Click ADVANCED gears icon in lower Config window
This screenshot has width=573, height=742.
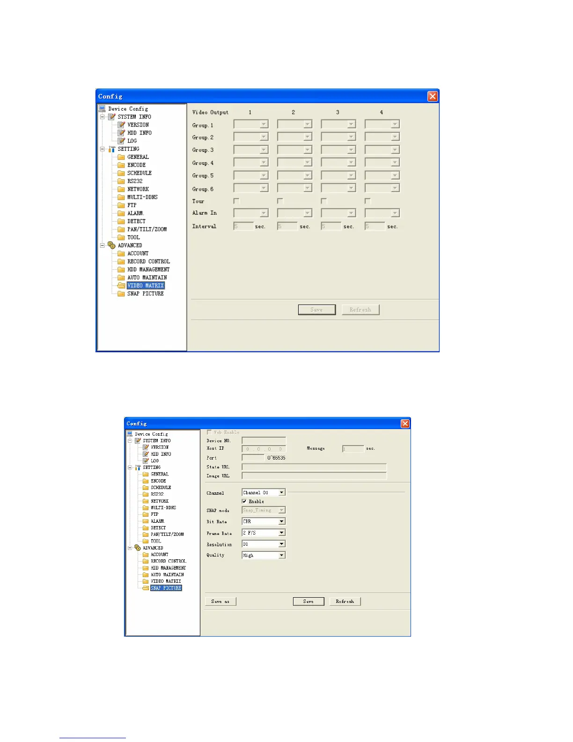138,548
